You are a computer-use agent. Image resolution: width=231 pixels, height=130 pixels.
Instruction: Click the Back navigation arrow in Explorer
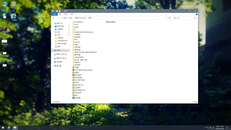pyautogui.click(x=54, y=18)
